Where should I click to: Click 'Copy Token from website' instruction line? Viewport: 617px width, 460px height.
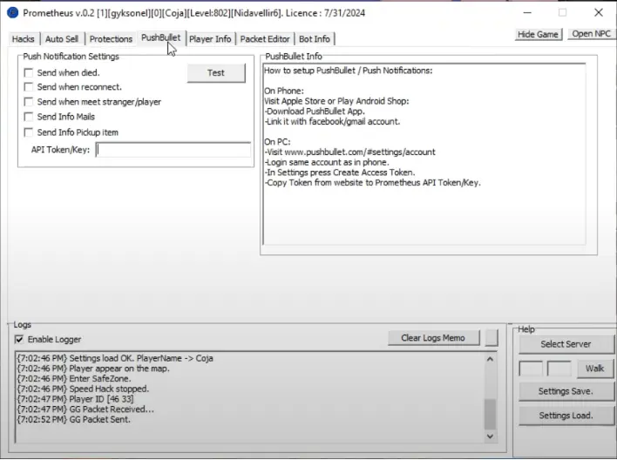point(372,183)
